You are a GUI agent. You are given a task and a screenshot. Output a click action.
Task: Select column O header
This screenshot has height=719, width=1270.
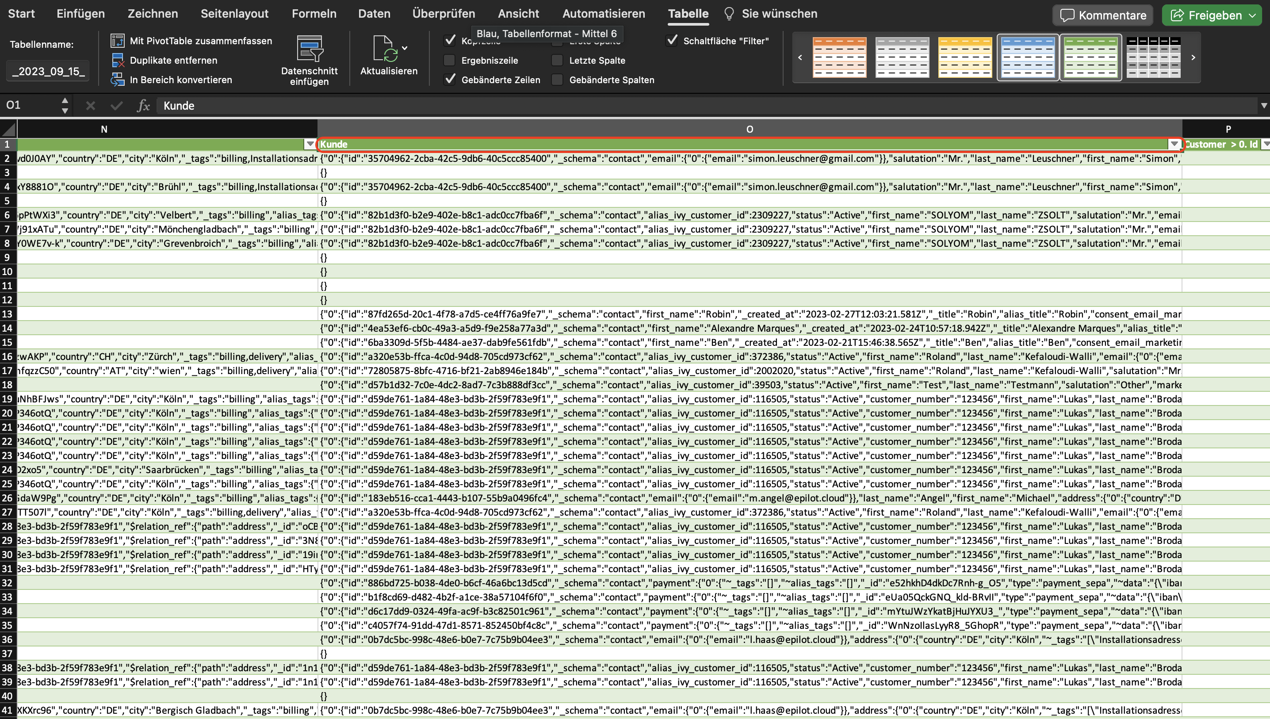pyautogui.click(x=750, y=130)
